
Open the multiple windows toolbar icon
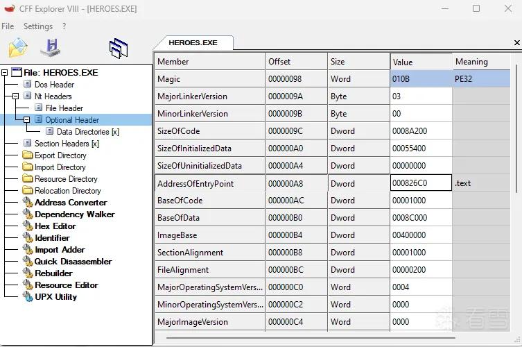(119, 48)
